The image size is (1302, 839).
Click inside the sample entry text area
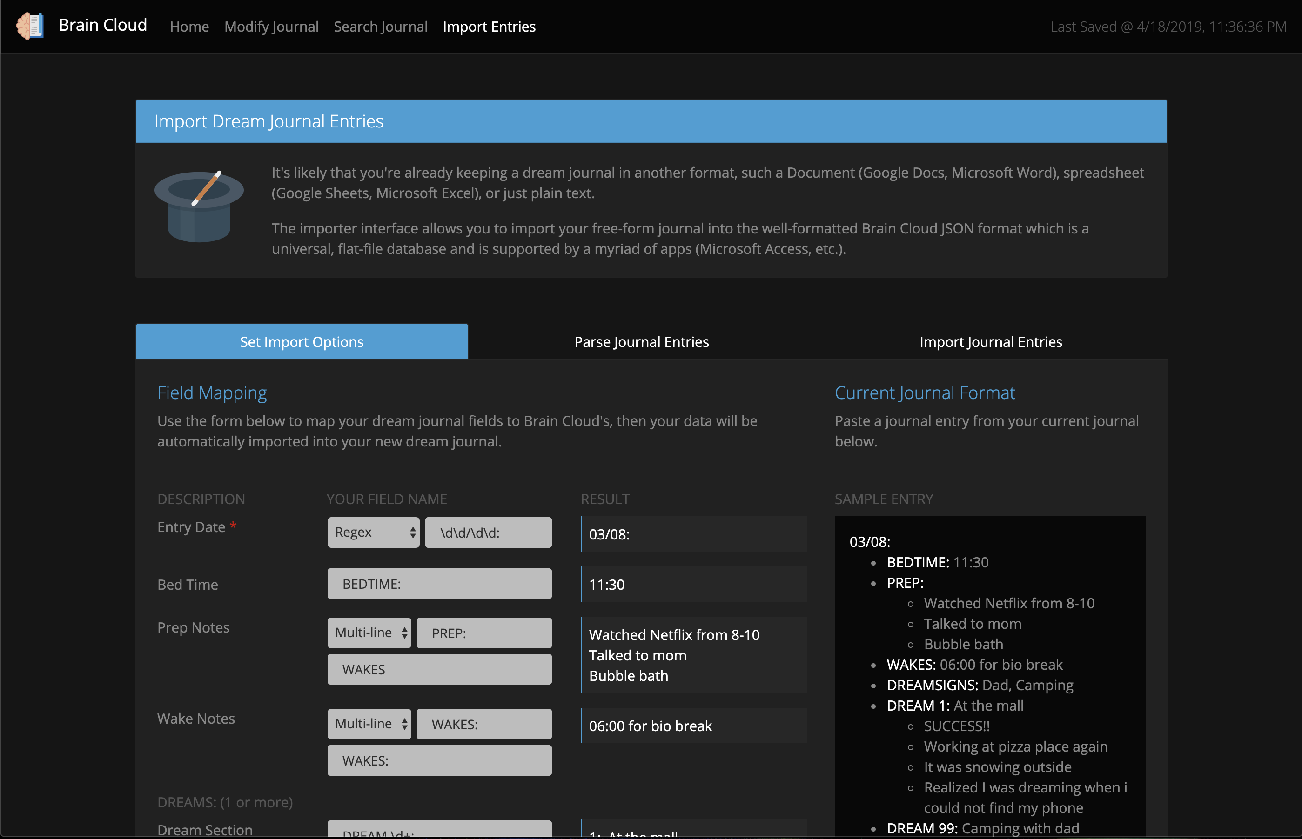pyautogui.click(x=989, y=676)
